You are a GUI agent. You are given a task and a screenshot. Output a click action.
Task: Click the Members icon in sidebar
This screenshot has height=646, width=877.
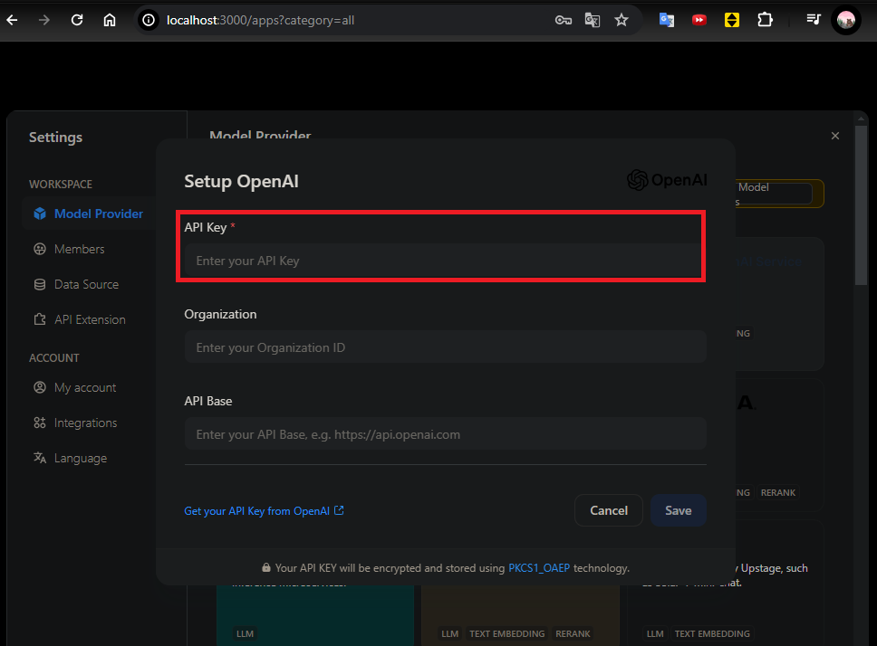(40, 249)
